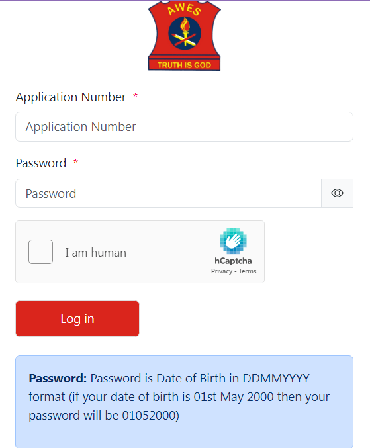Click the red Log in button

[77, 318]
